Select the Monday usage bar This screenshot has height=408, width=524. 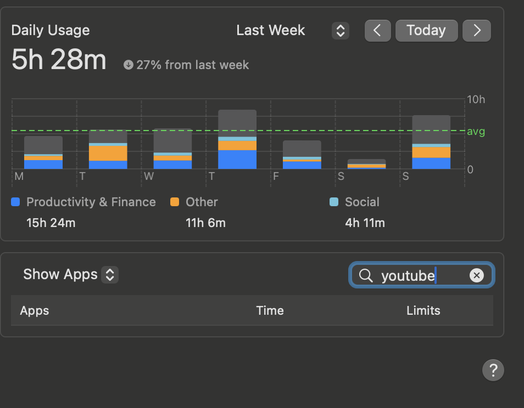coord(43,152)
